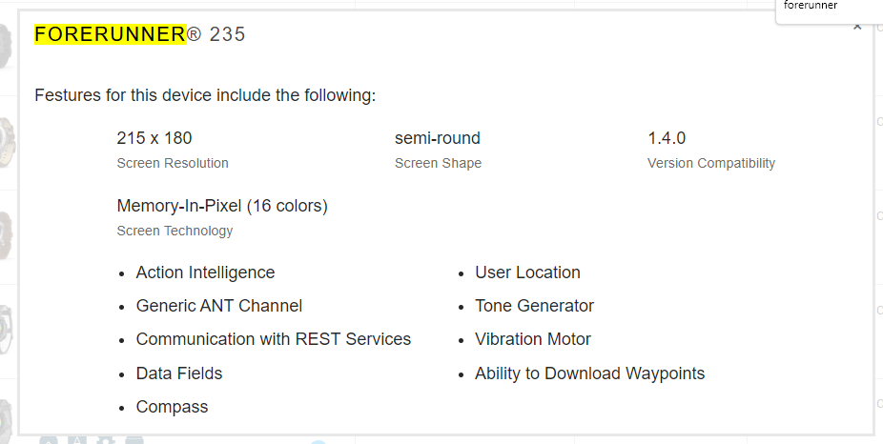This screenshot has height=444, width=883.
Task: Click the semi-round screen shape value
Action: coord(438,138)
